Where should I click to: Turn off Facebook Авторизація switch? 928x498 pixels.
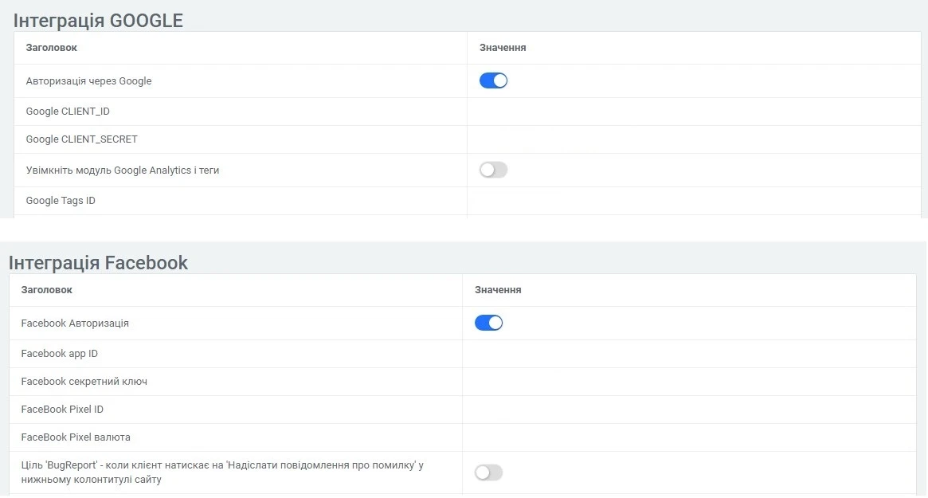coord(488,323)
